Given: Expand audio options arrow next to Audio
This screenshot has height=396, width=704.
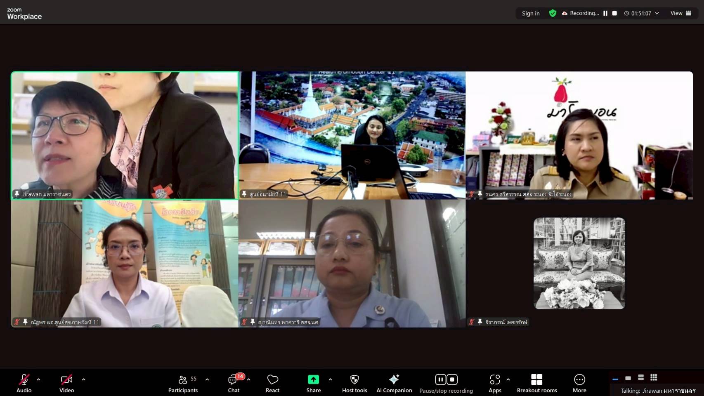Looking at the screenshot, I should pyautogui.click(x=38, y=379).
